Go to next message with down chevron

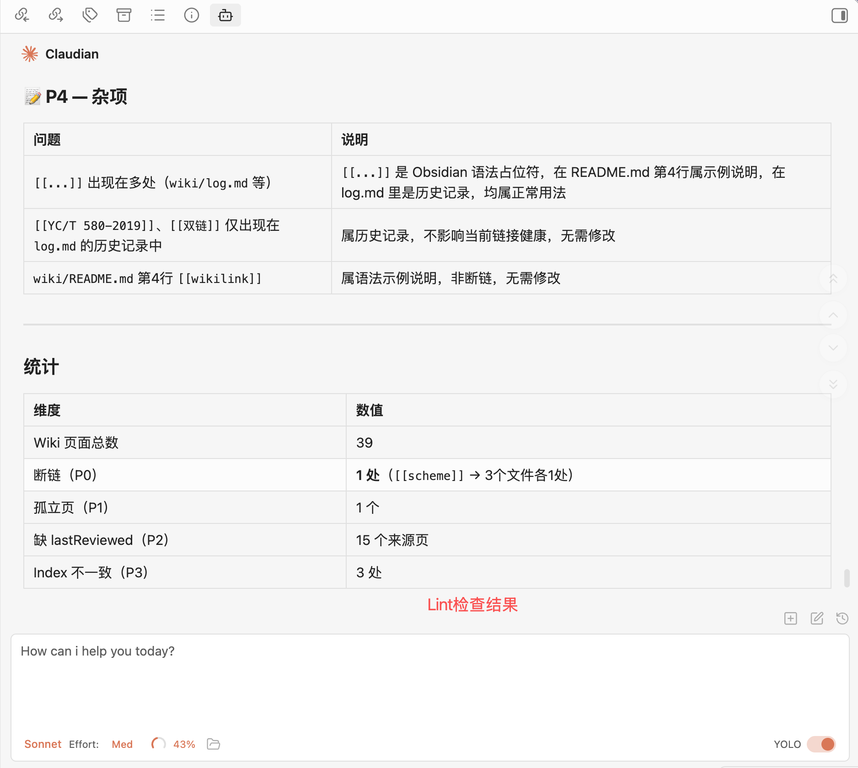click(x=833, y=348)
